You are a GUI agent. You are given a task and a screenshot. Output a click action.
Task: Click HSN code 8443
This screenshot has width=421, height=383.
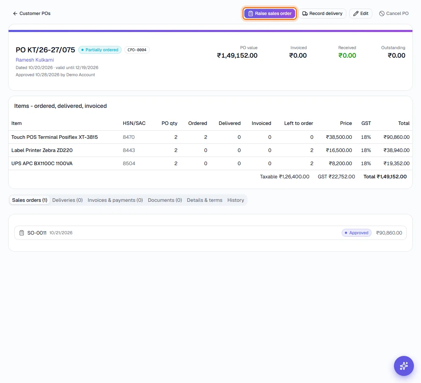pyautogui.click(x=129, y=150)
